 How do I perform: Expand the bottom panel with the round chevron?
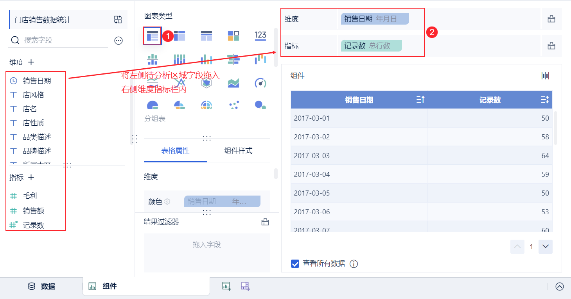[x=560, y=287]
